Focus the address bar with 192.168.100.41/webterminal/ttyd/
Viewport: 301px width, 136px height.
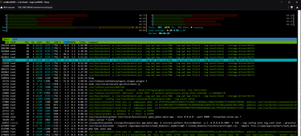[35, 7]
